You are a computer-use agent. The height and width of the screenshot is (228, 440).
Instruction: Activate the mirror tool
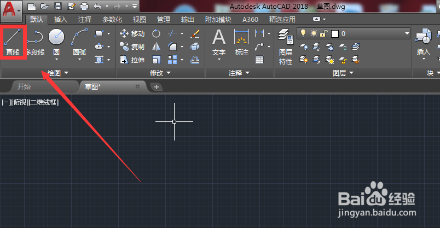(x=157, y=46)
